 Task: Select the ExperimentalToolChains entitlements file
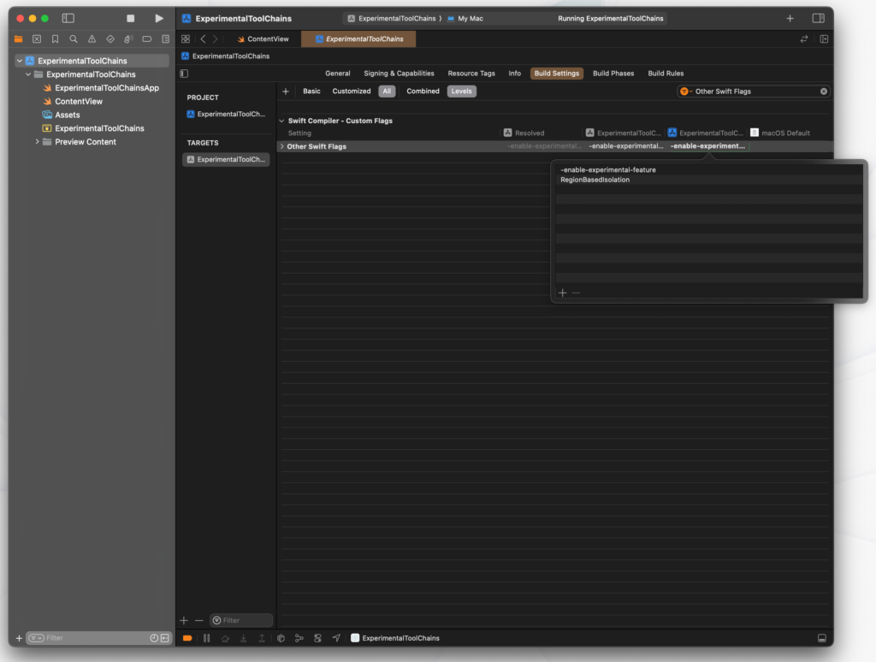click(x=93, y=128)
